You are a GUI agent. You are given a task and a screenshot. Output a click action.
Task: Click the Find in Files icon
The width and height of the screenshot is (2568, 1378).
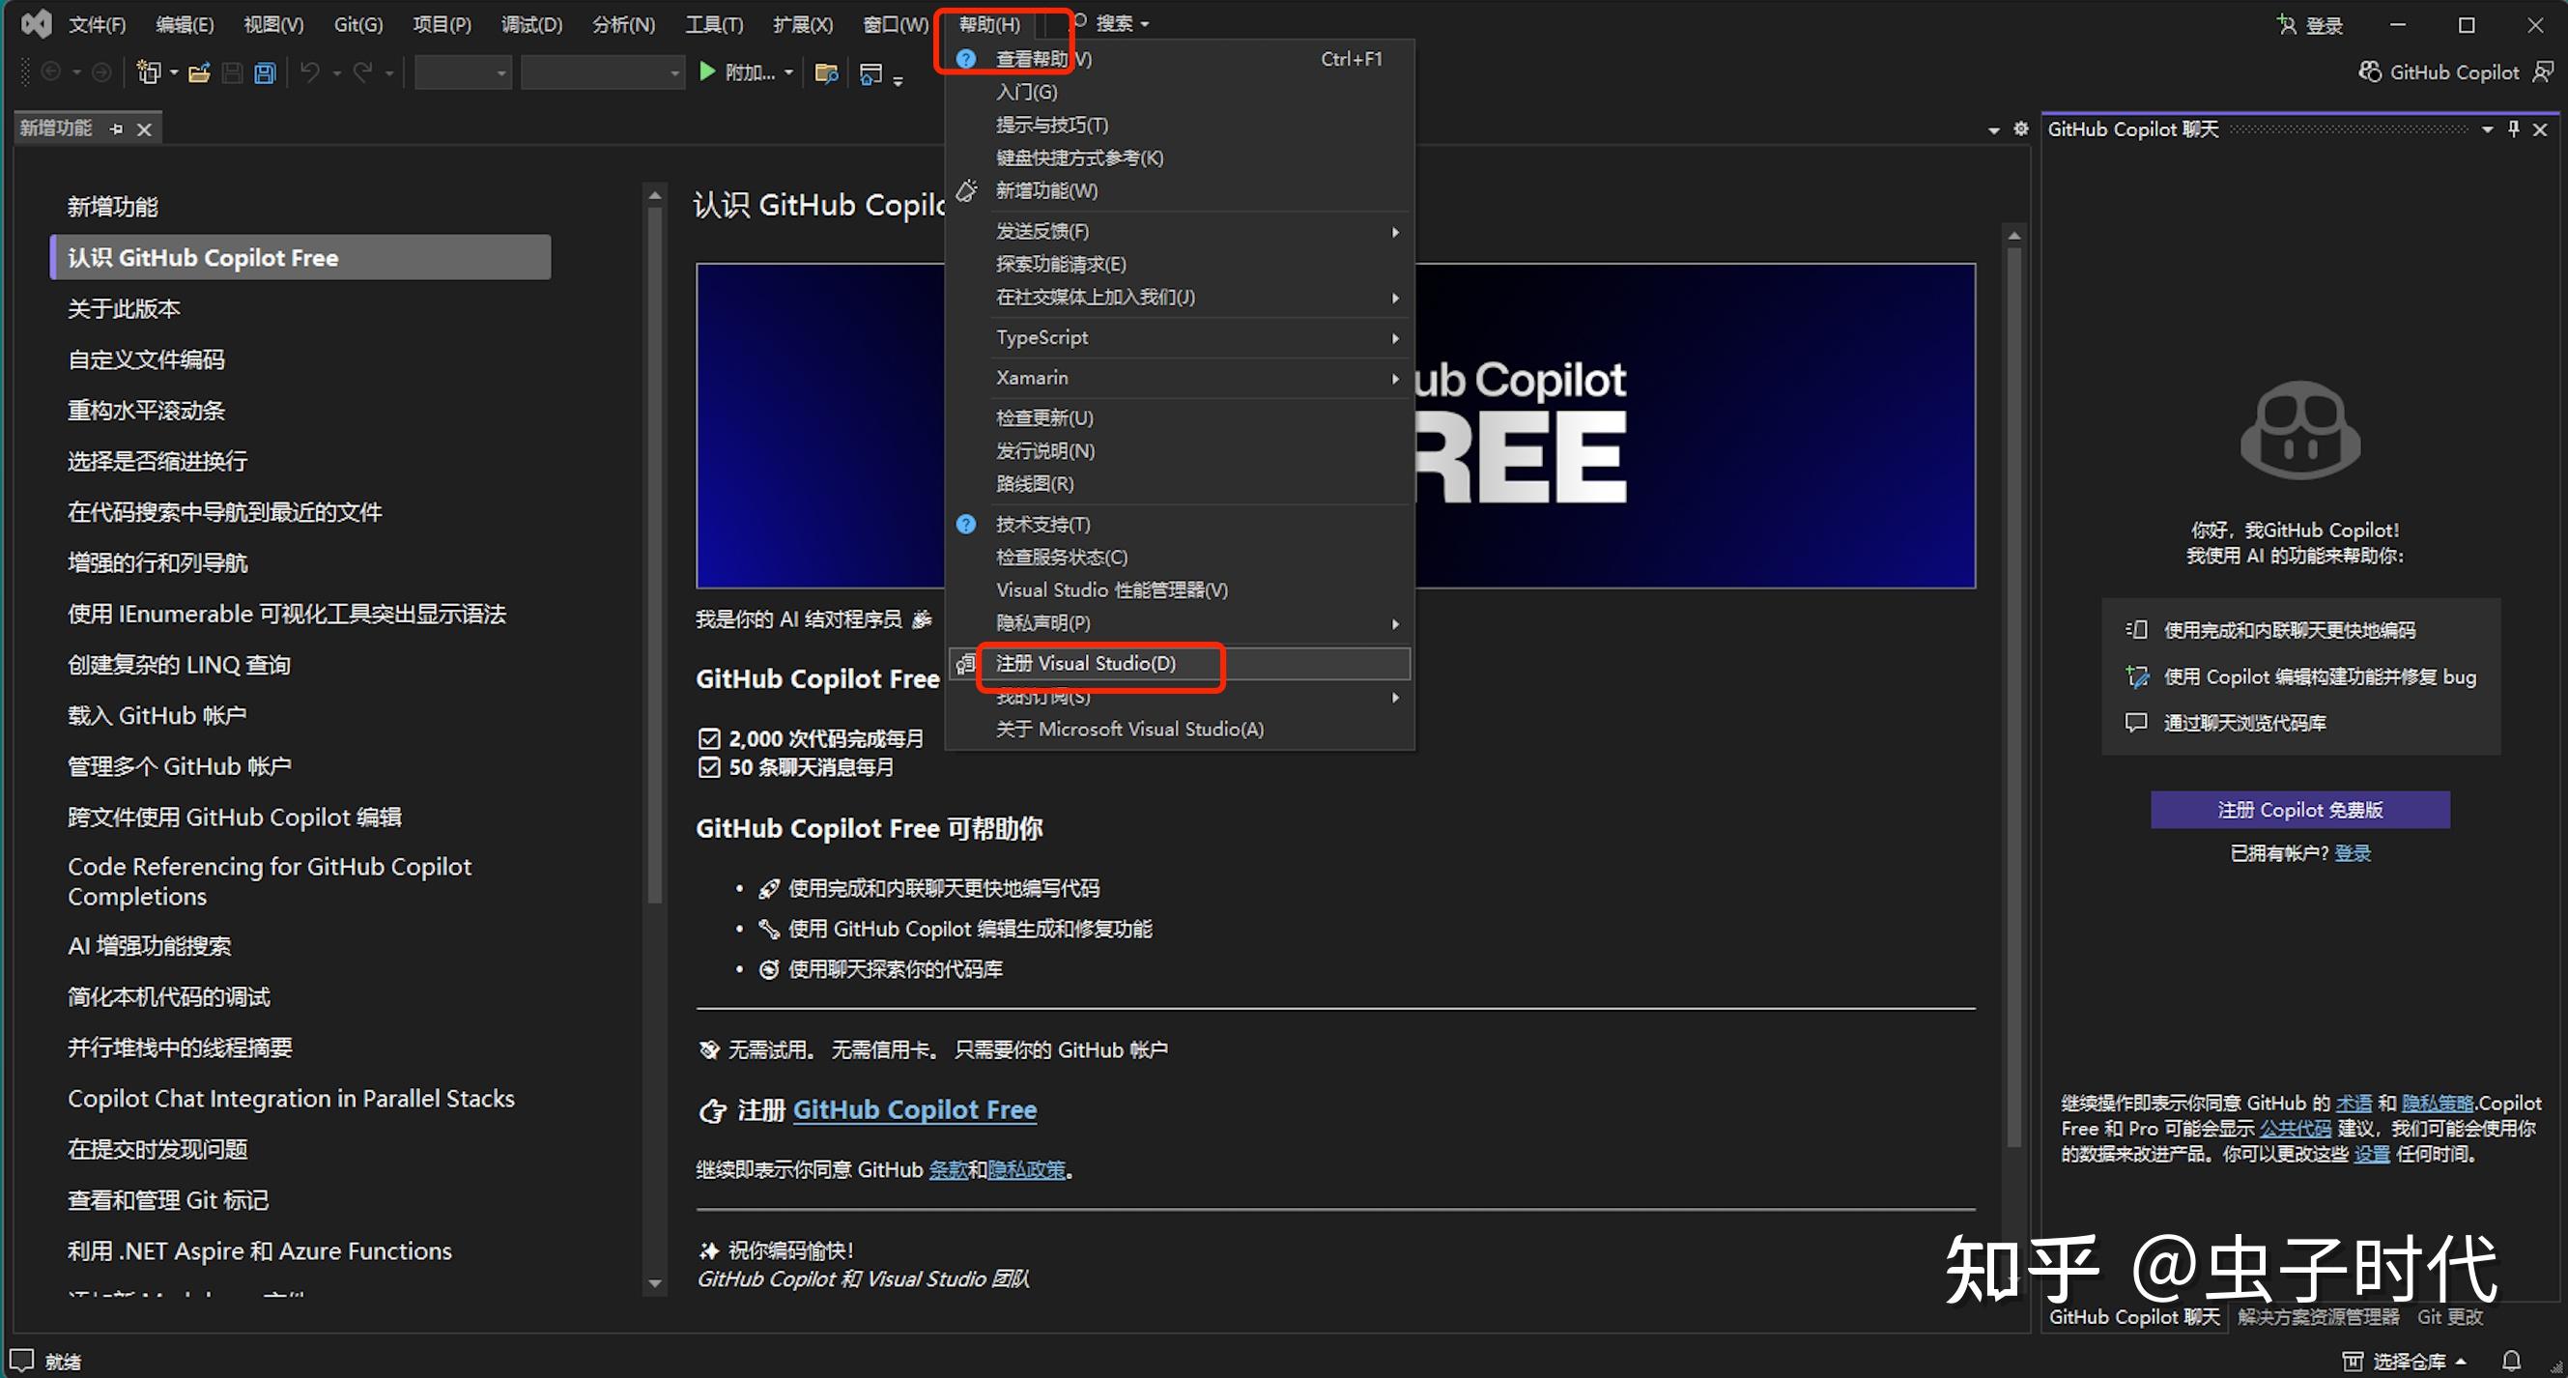[825, 72]
